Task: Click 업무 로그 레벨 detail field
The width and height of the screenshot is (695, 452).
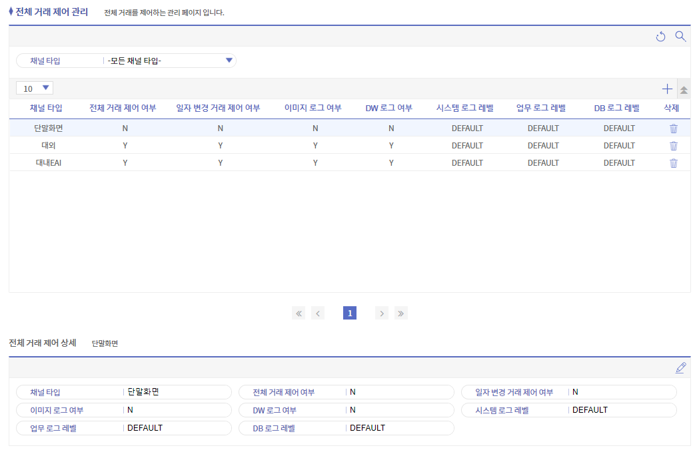Action: pyautogui.click(x=124, y=428)
